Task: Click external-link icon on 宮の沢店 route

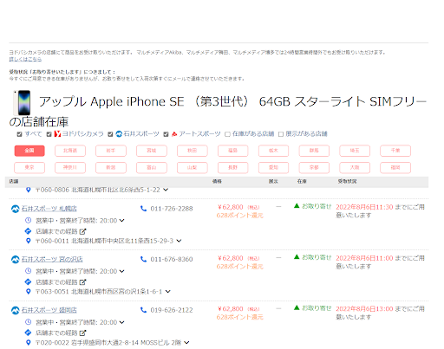Action: pos(82,282)
